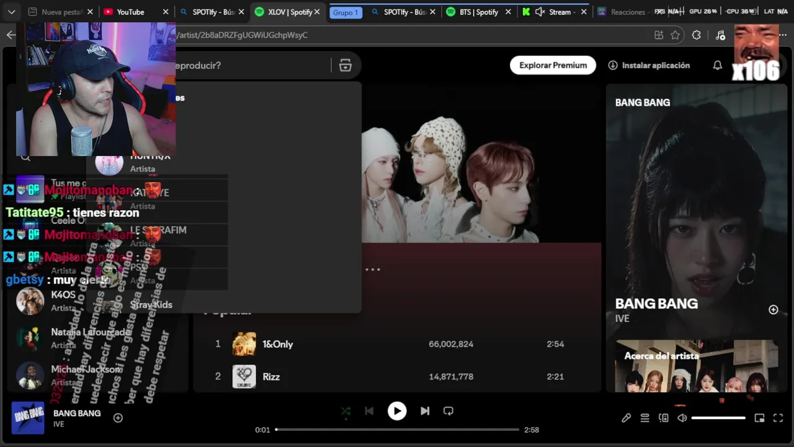Add BANG BANG to library in right panel
The width and height of the screenshot is (794, 447).
coord(774,310)
